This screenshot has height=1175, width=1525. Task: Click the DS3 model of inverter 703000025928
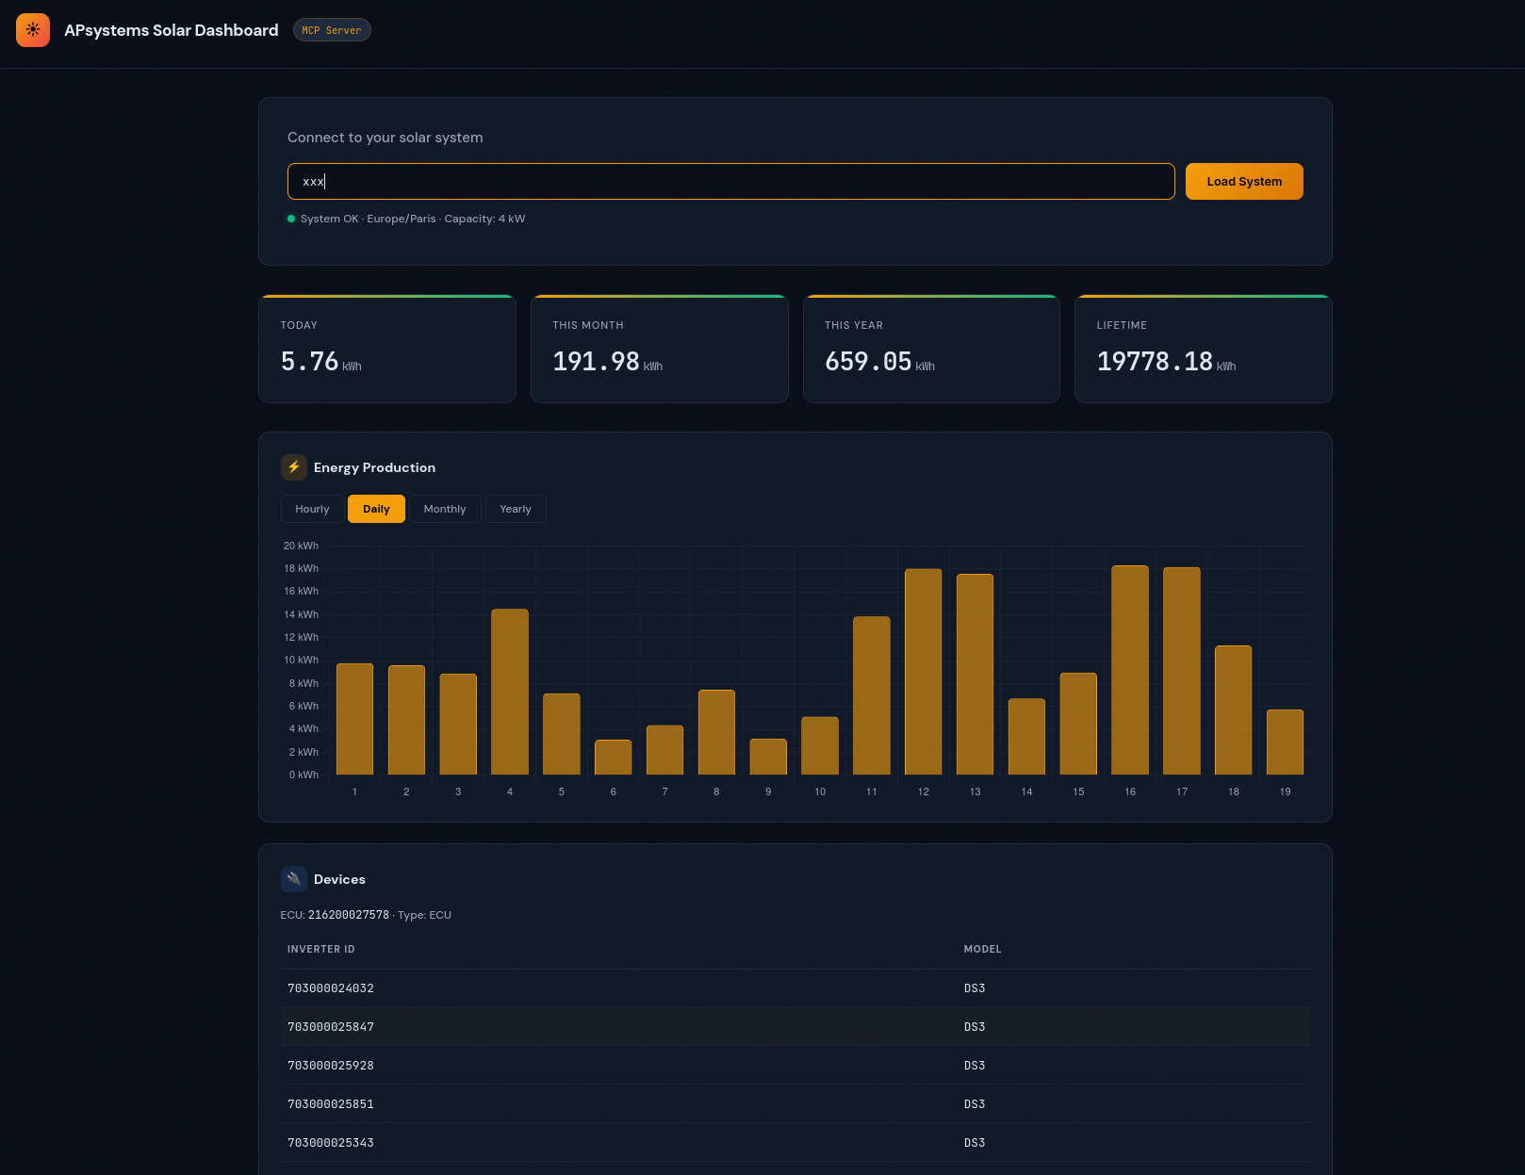click(975, 1066)
